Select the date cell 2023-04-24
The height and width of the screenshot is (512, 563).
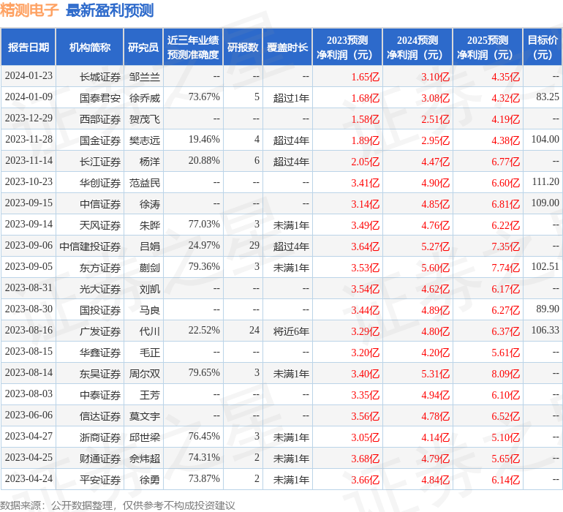[x=29, y=478]
